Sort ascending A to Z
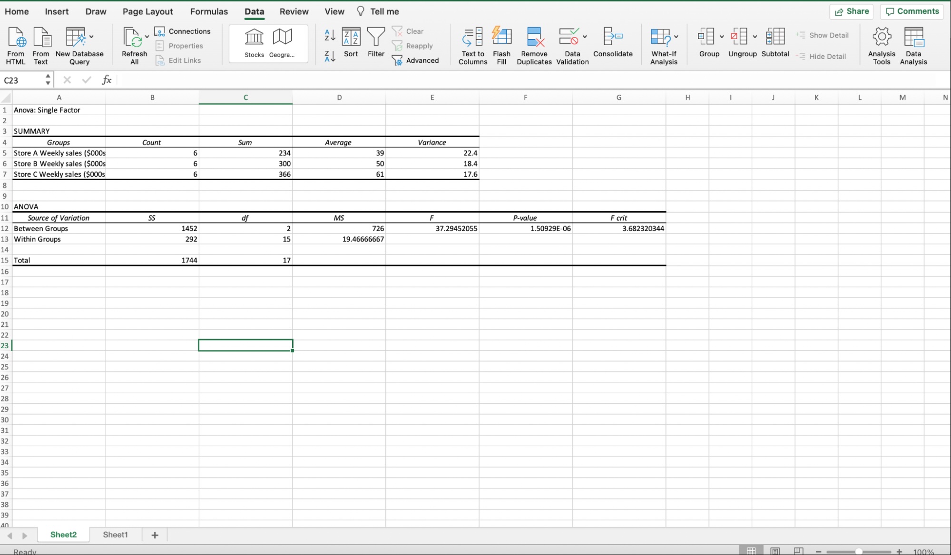This screenshot has width=951, height=555. [330, 35]
